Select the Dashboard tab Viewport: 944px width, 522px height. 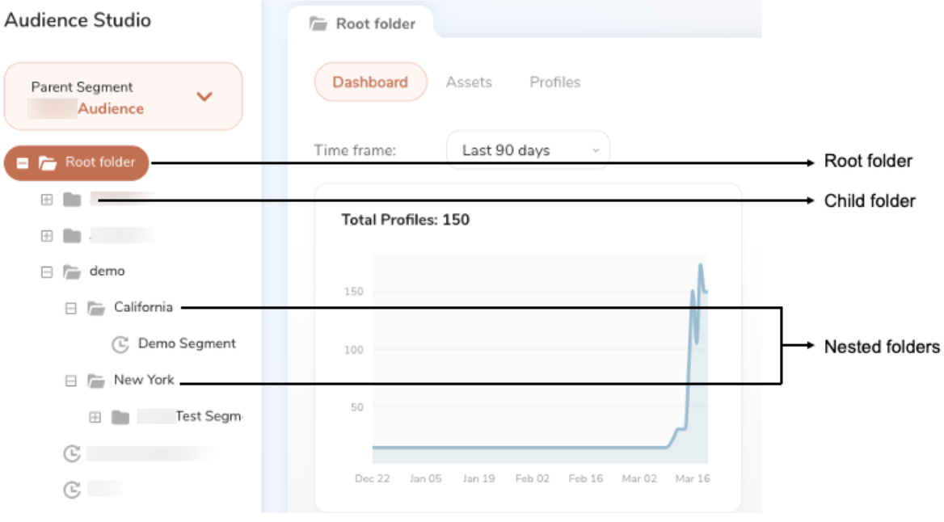[x=370, y=82]
